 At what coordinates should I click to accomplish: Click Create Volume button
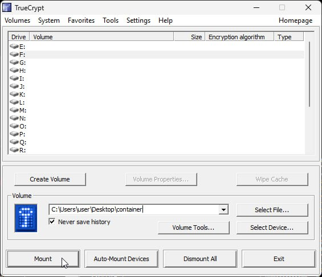[50, 179]
